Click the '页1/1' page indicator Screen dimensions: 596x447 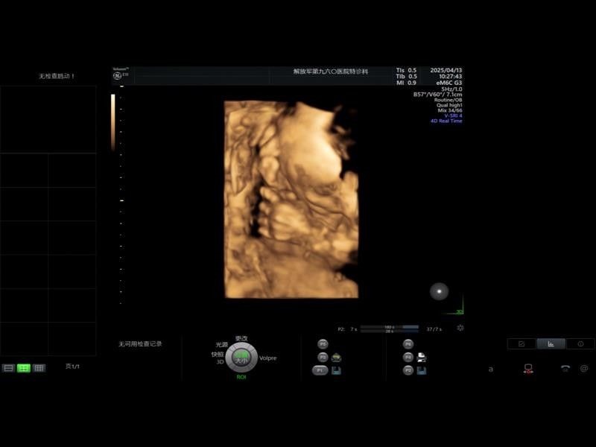point(72,367)
